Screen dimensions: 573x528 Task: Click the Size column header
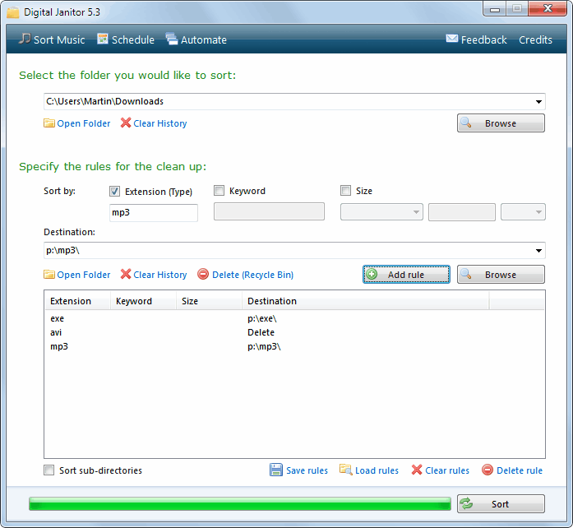click(x=209, y=301)
